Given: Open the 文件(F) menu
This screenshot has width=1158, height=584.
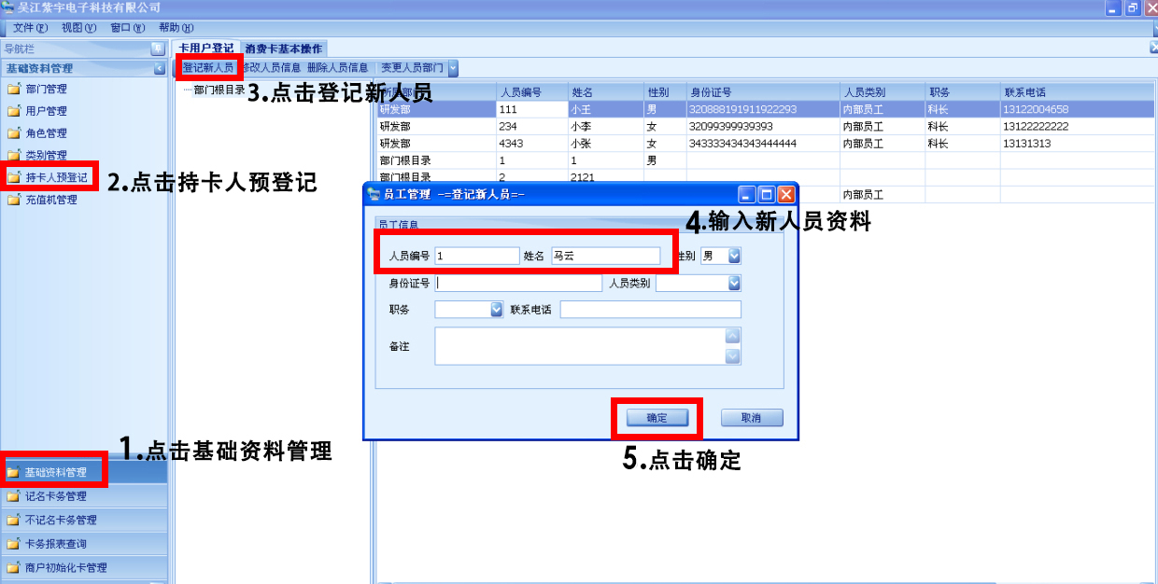Looking at the screenshot, I should tap(30, 28).
